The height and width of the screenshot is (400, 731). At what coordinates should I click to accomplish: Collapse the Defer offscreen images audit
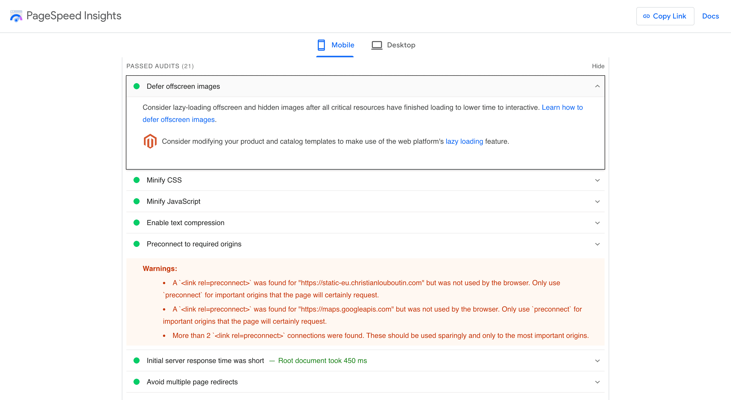click(597, 86)
